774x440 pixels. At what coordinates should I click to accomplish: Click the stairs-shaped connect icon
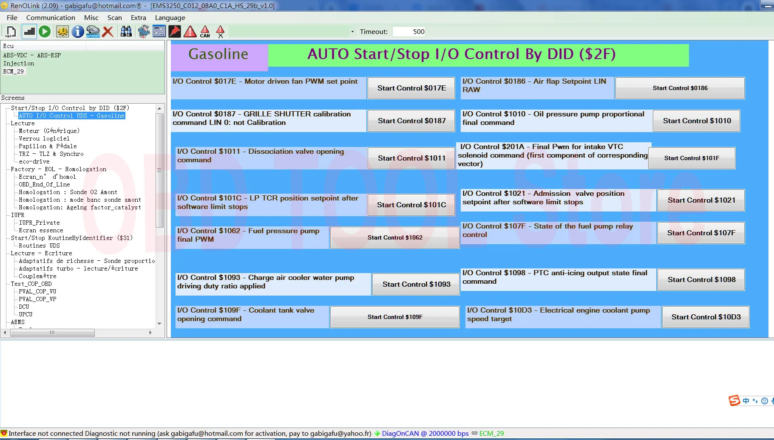(29, 31)
